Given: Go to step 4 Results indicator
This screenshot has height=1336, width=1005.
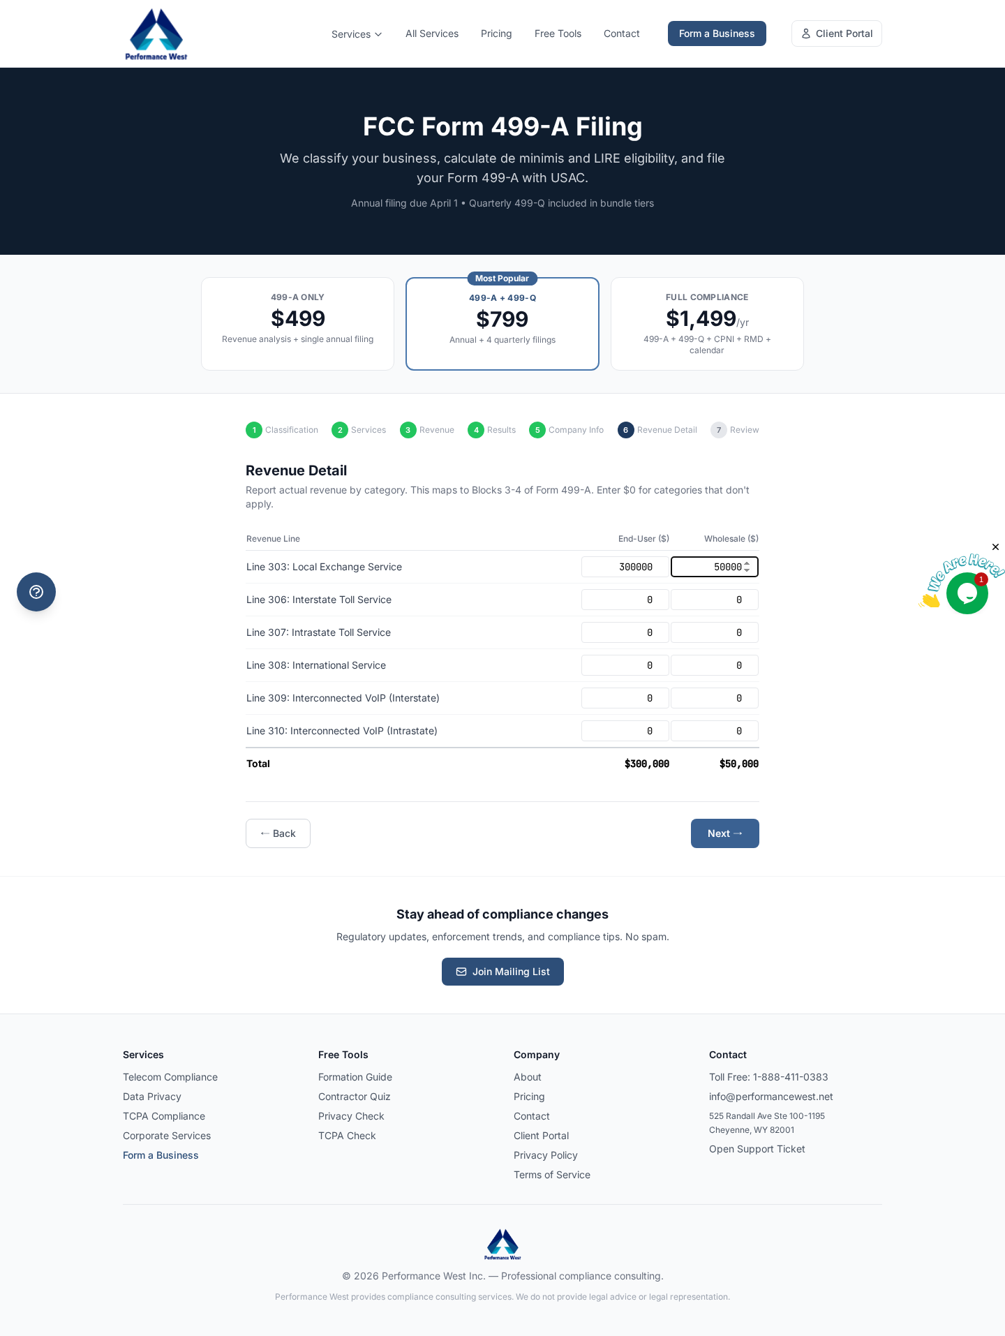Looking at the screenshot, I should point(476,430).
